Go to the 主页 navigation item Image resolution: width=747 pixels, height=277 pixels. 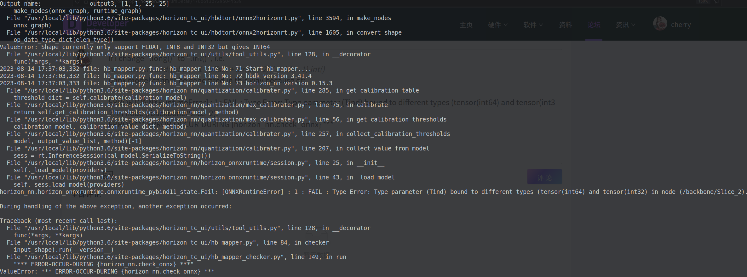[x=466, y=25]
